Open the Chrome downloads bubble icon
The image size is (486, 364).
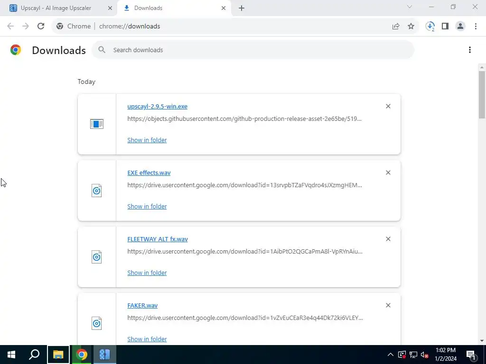click(430, 27)
